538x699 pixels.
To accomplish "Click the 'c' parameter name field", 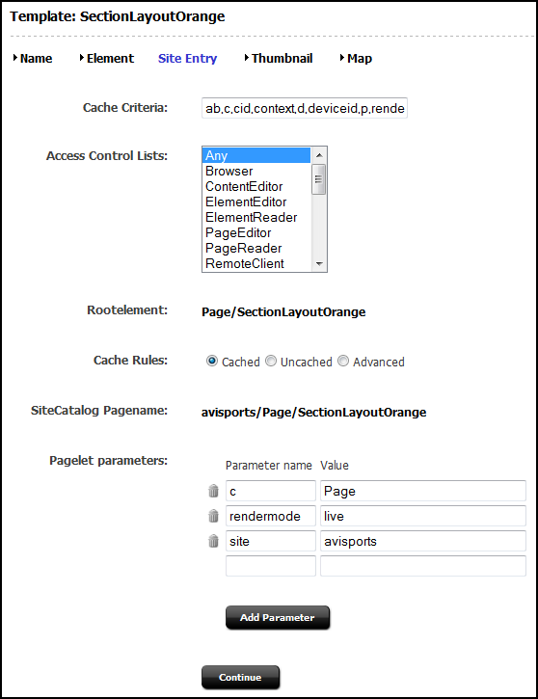I will point(271,491).
